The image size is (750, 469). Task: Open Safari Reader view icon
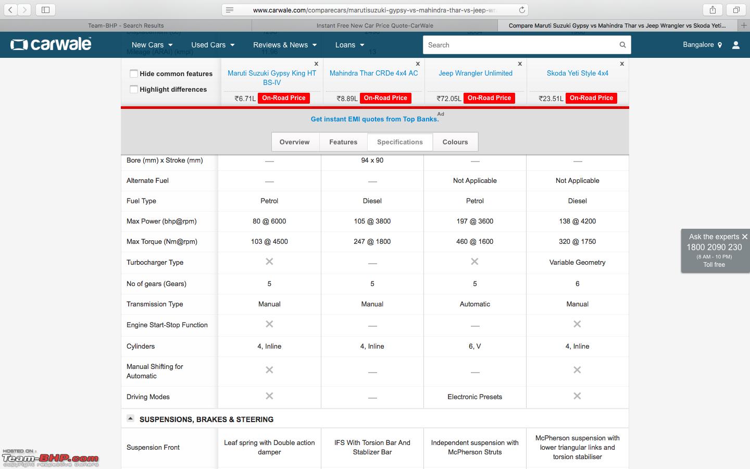(x=230, y=10)
